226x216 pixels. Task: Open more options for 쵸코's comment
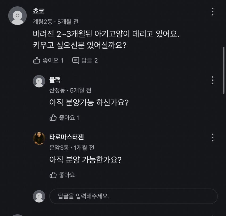tap(212, 12)
